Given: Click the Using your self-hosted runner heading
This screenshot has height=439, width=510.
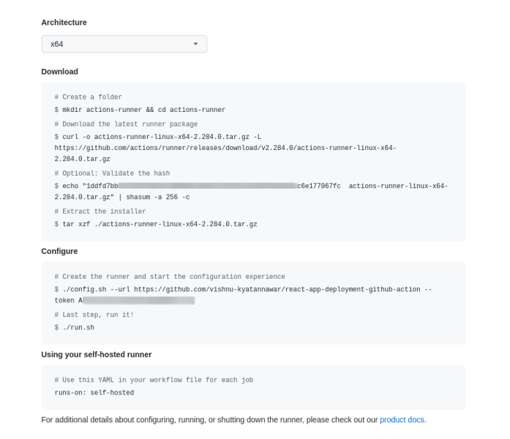Looking at the screenshot, I should [96, 355].
